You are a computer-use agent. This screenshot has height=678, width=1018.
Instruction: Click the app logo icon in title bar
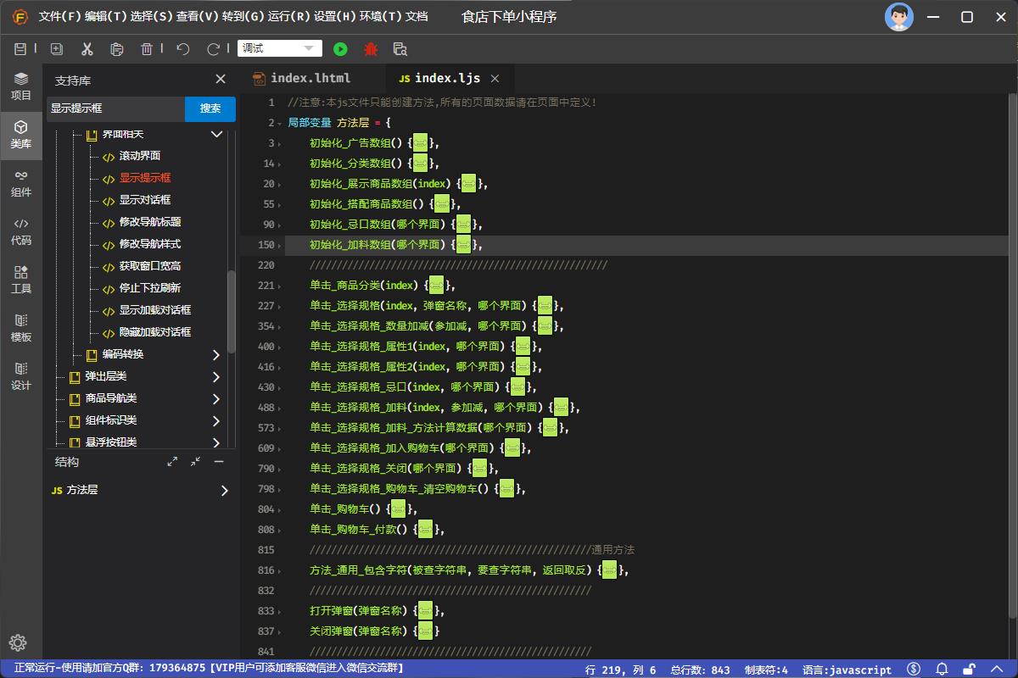pos(20,17)
